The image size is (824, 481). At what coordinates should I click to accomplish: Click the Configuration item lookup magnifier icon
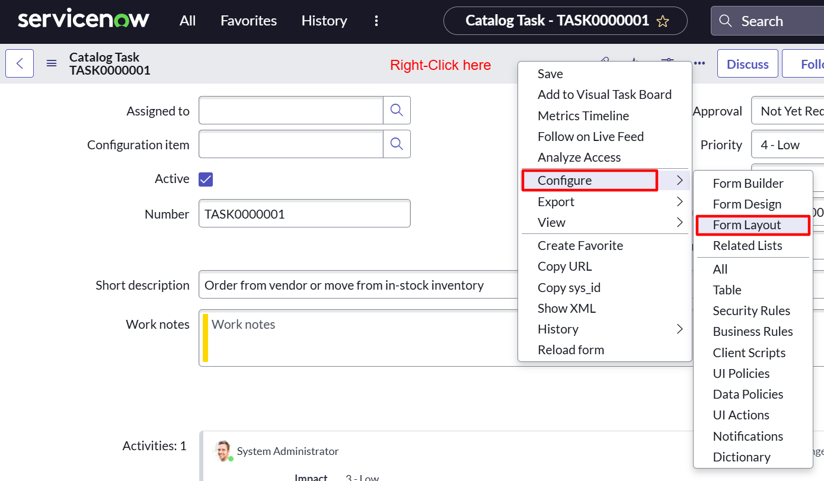[x=397, y=144]
